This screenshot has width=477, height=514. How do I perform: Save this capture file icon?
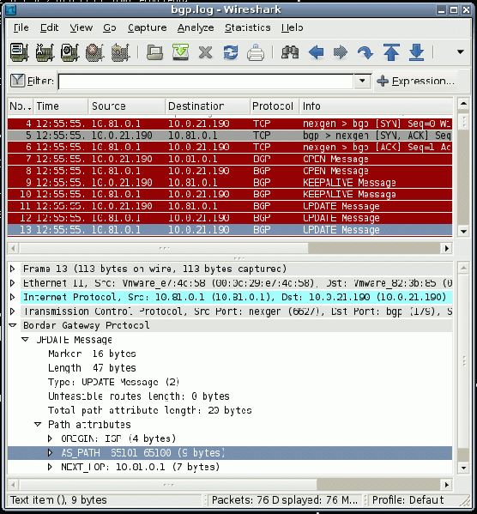[x=180, y=52]
